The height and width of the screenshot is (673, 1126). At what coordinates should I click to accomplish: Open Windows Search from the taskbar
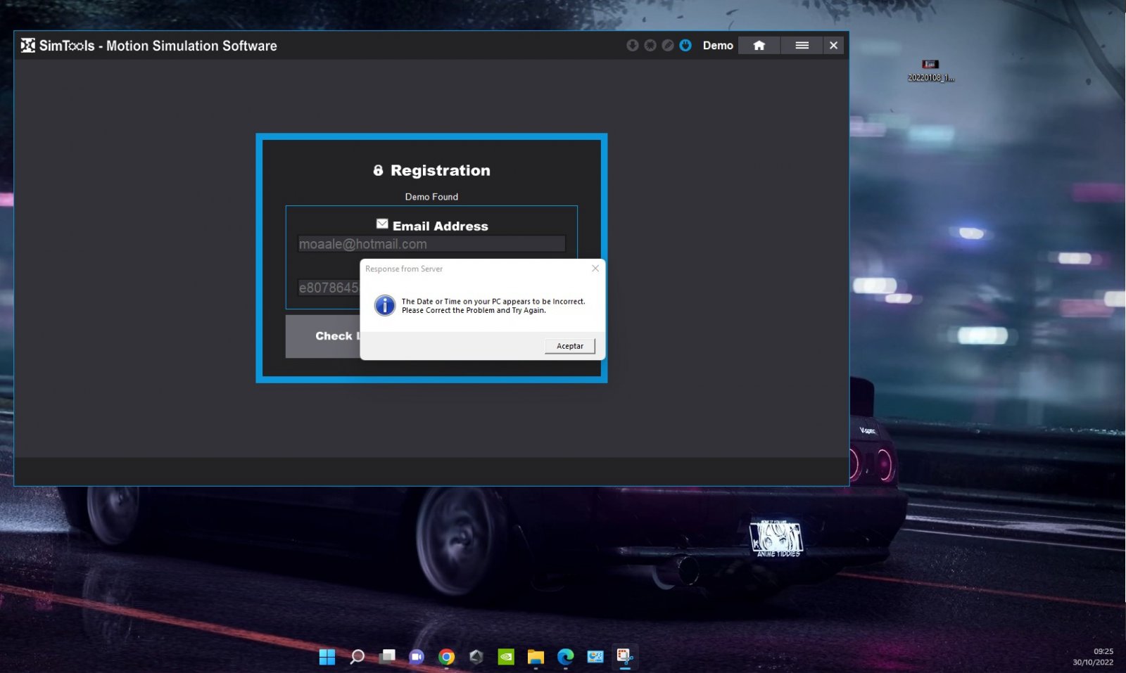click(358, 657)
